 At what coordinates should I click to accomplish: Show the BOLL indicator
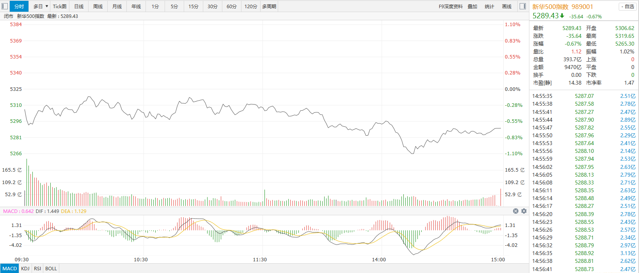(51, 268)
